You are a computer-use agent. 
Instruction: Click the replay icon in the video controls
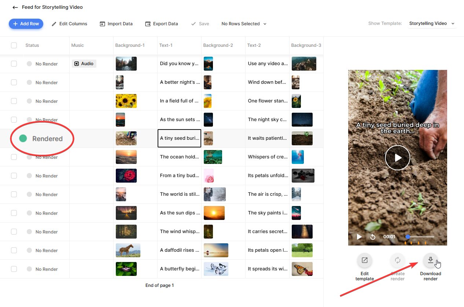373,237
